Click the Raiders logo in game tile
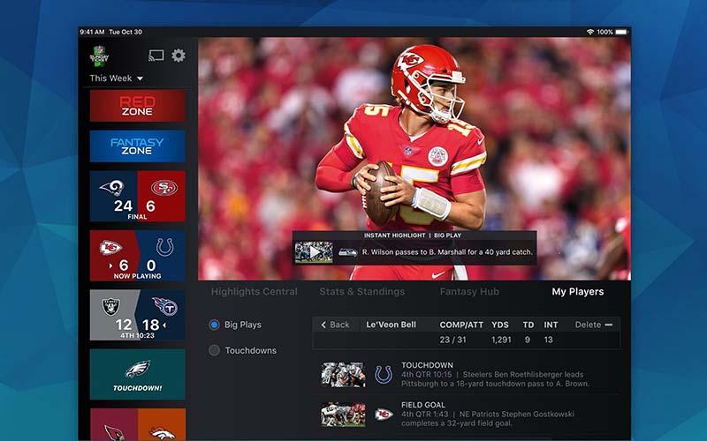This screenshot has height=441, width=707. (x=111, y=306)
